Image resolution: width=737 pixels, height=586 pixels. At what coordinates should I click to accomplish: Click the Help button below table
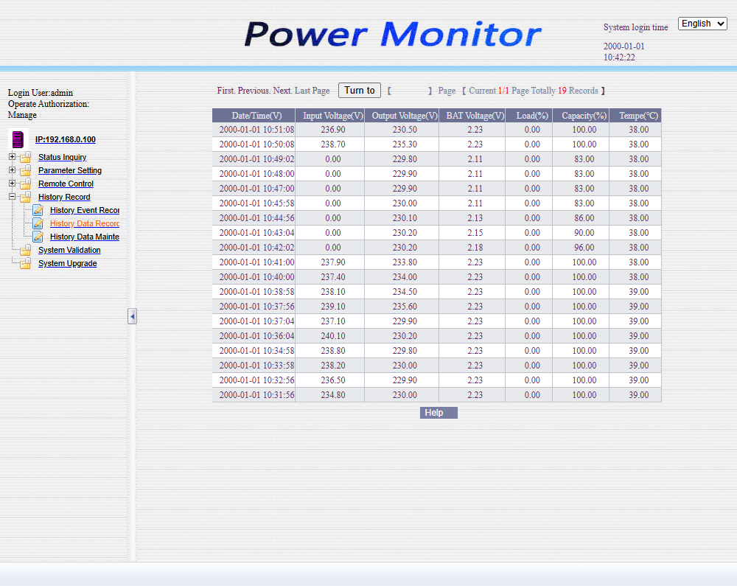(x=439, y=413)
